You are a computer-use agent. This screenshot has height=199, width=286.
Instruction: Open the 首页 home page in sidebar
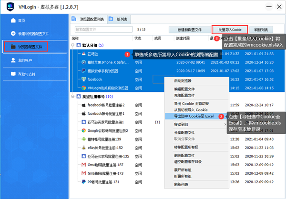21,21
